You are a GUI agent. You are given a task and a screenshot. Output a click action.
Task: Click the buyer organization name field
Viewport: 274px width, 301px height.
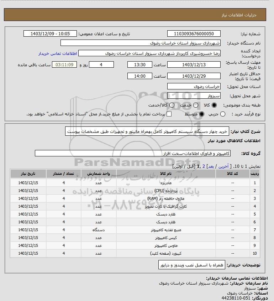pyautogui.click(x=140, y=43)
